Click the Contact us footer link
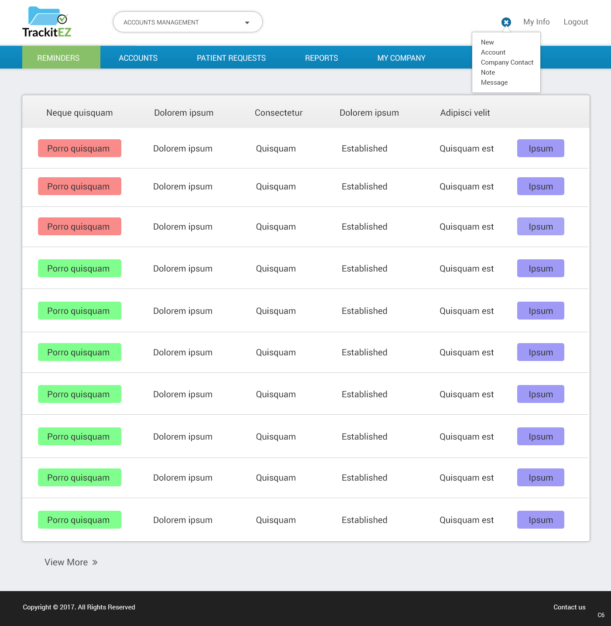 [x=569, y=607]
